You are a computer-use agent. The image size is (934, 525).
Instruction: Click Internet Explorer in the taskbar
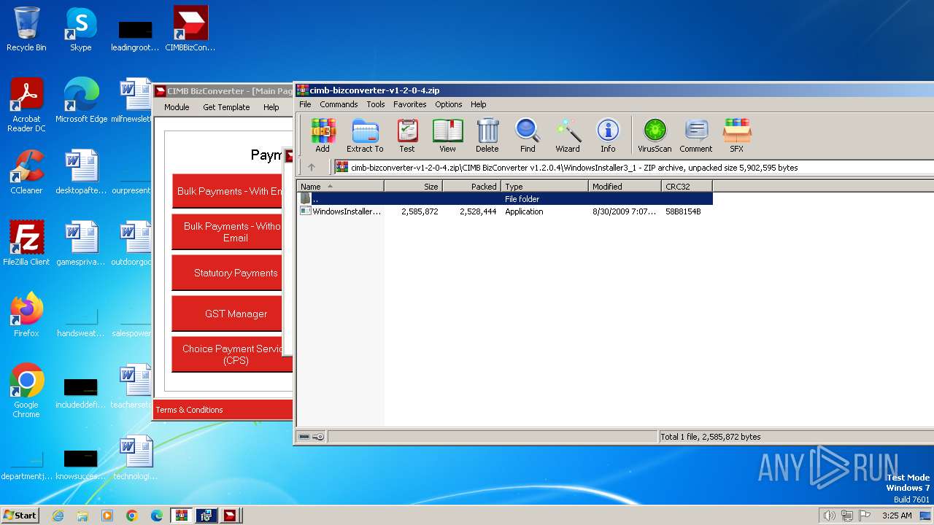tap(58, 516)
